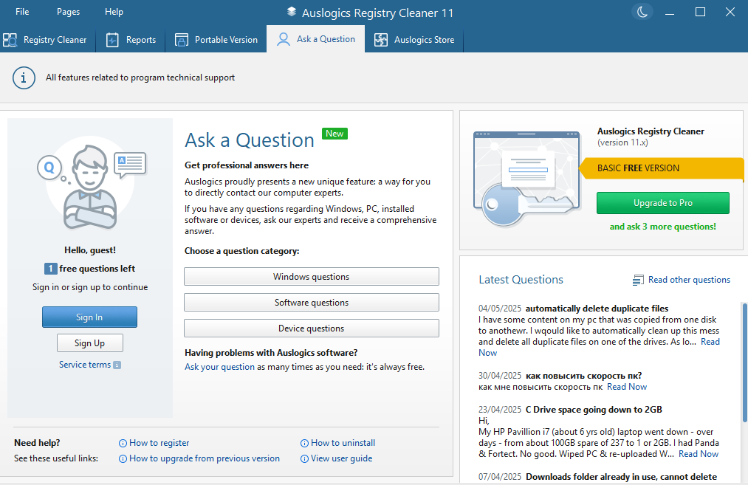Click the Upgrade to Pro button
This screenshot has height=485, width=748.
click(662, 203)
